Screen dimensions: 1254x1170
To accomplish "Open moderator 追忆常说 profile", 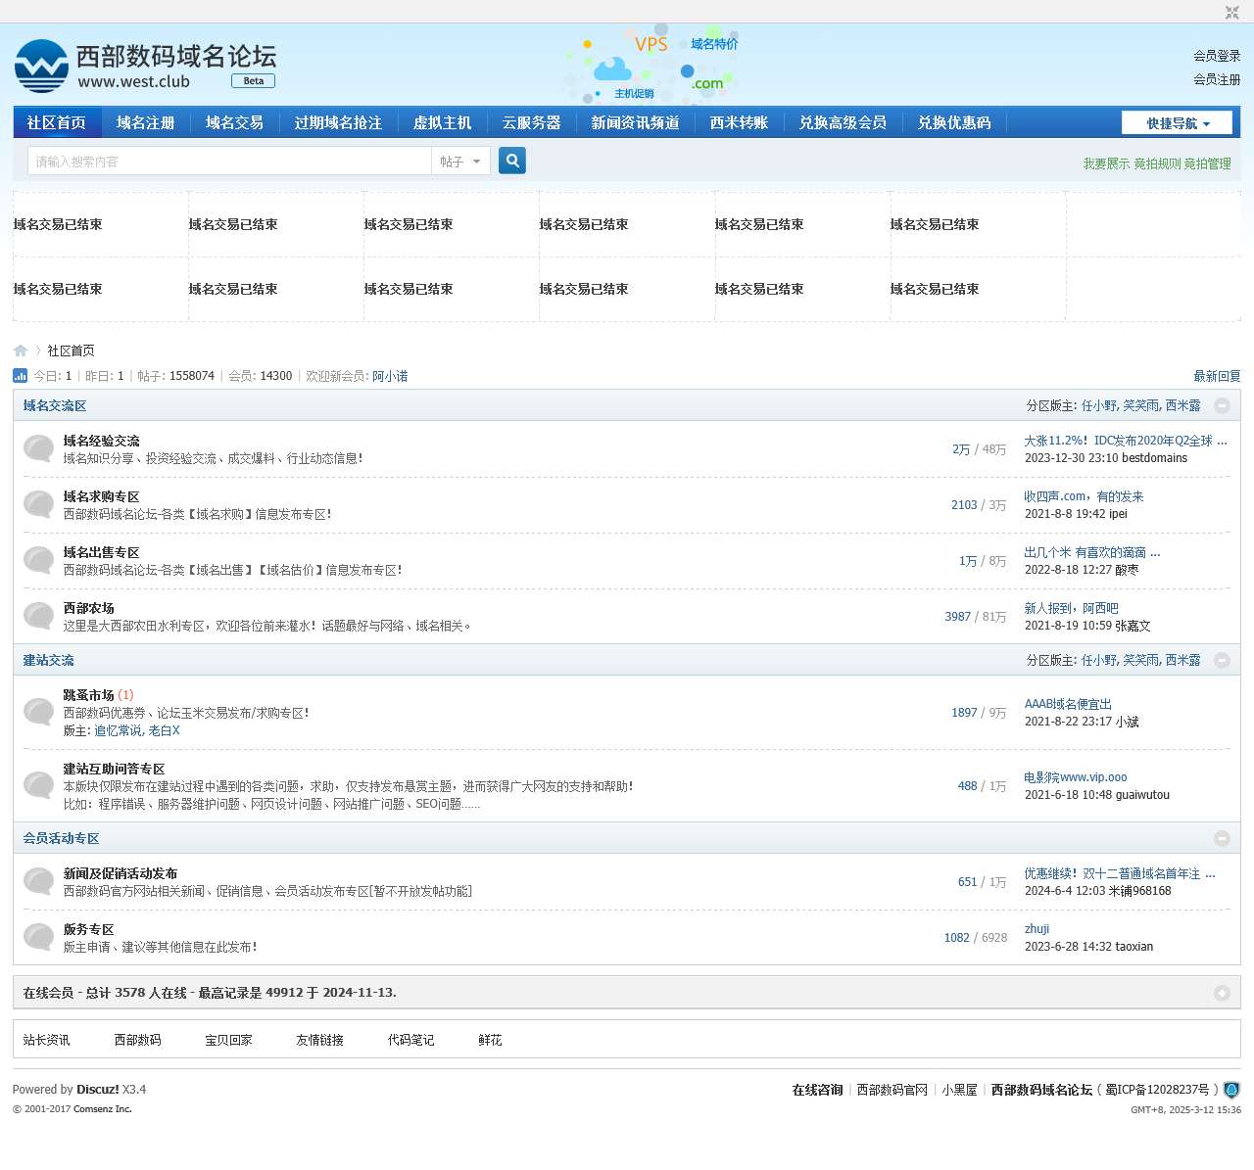I will tap(118, 730).
